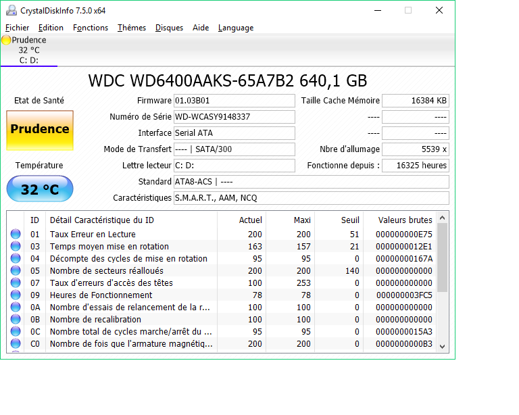
Task: Select Heures de Fonctionnement text
Action: click(101, 295)
